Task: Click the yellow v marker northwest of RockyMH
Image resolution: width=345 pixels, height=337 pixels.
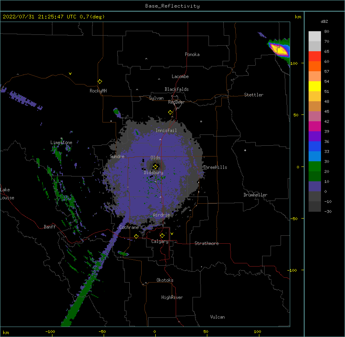Action: (70, 74)
